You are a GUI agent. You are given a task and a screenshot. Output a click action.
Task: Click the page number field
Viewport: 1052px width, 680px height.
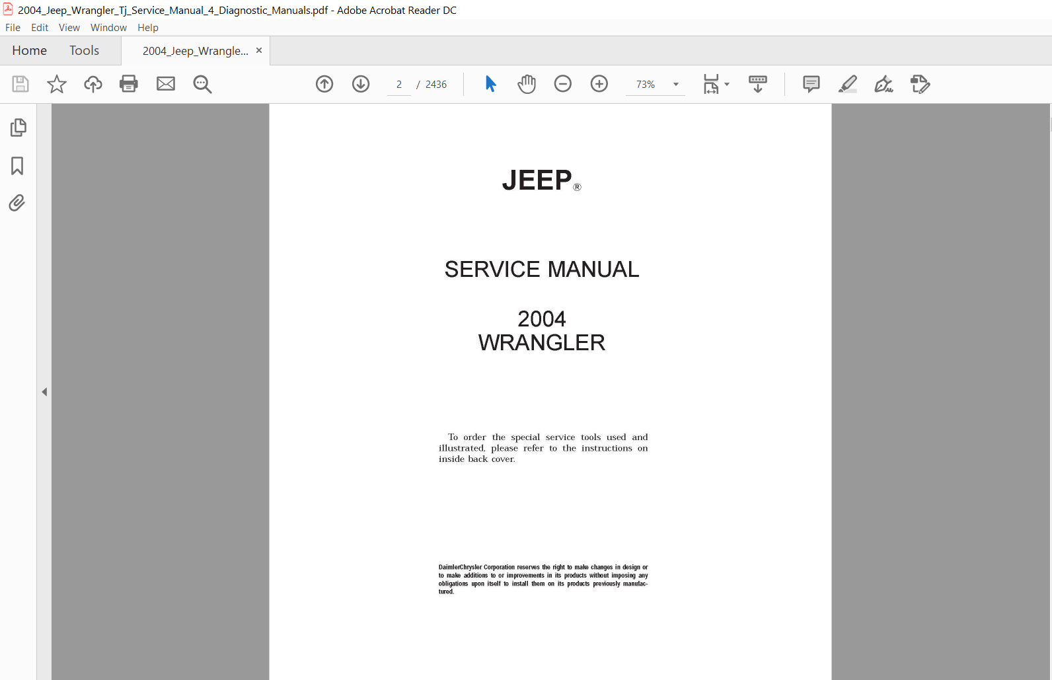pos(399,85)
